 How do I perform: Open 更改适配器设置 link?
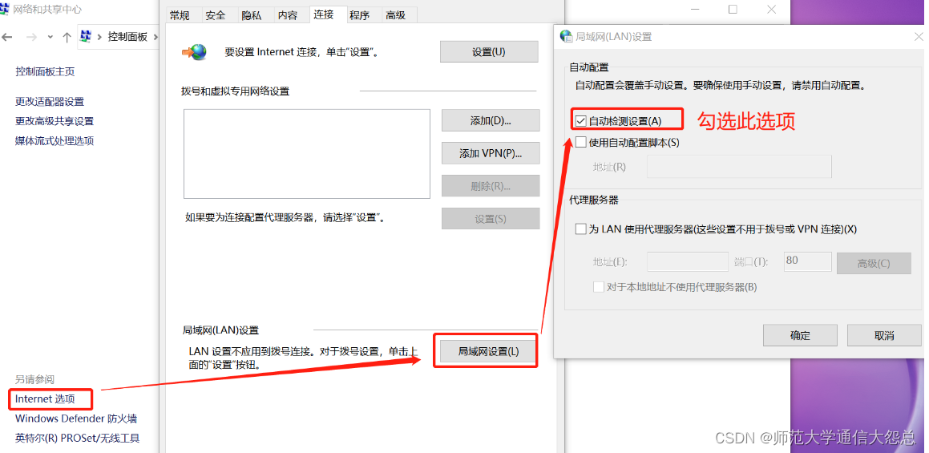(x=50, y=102)
